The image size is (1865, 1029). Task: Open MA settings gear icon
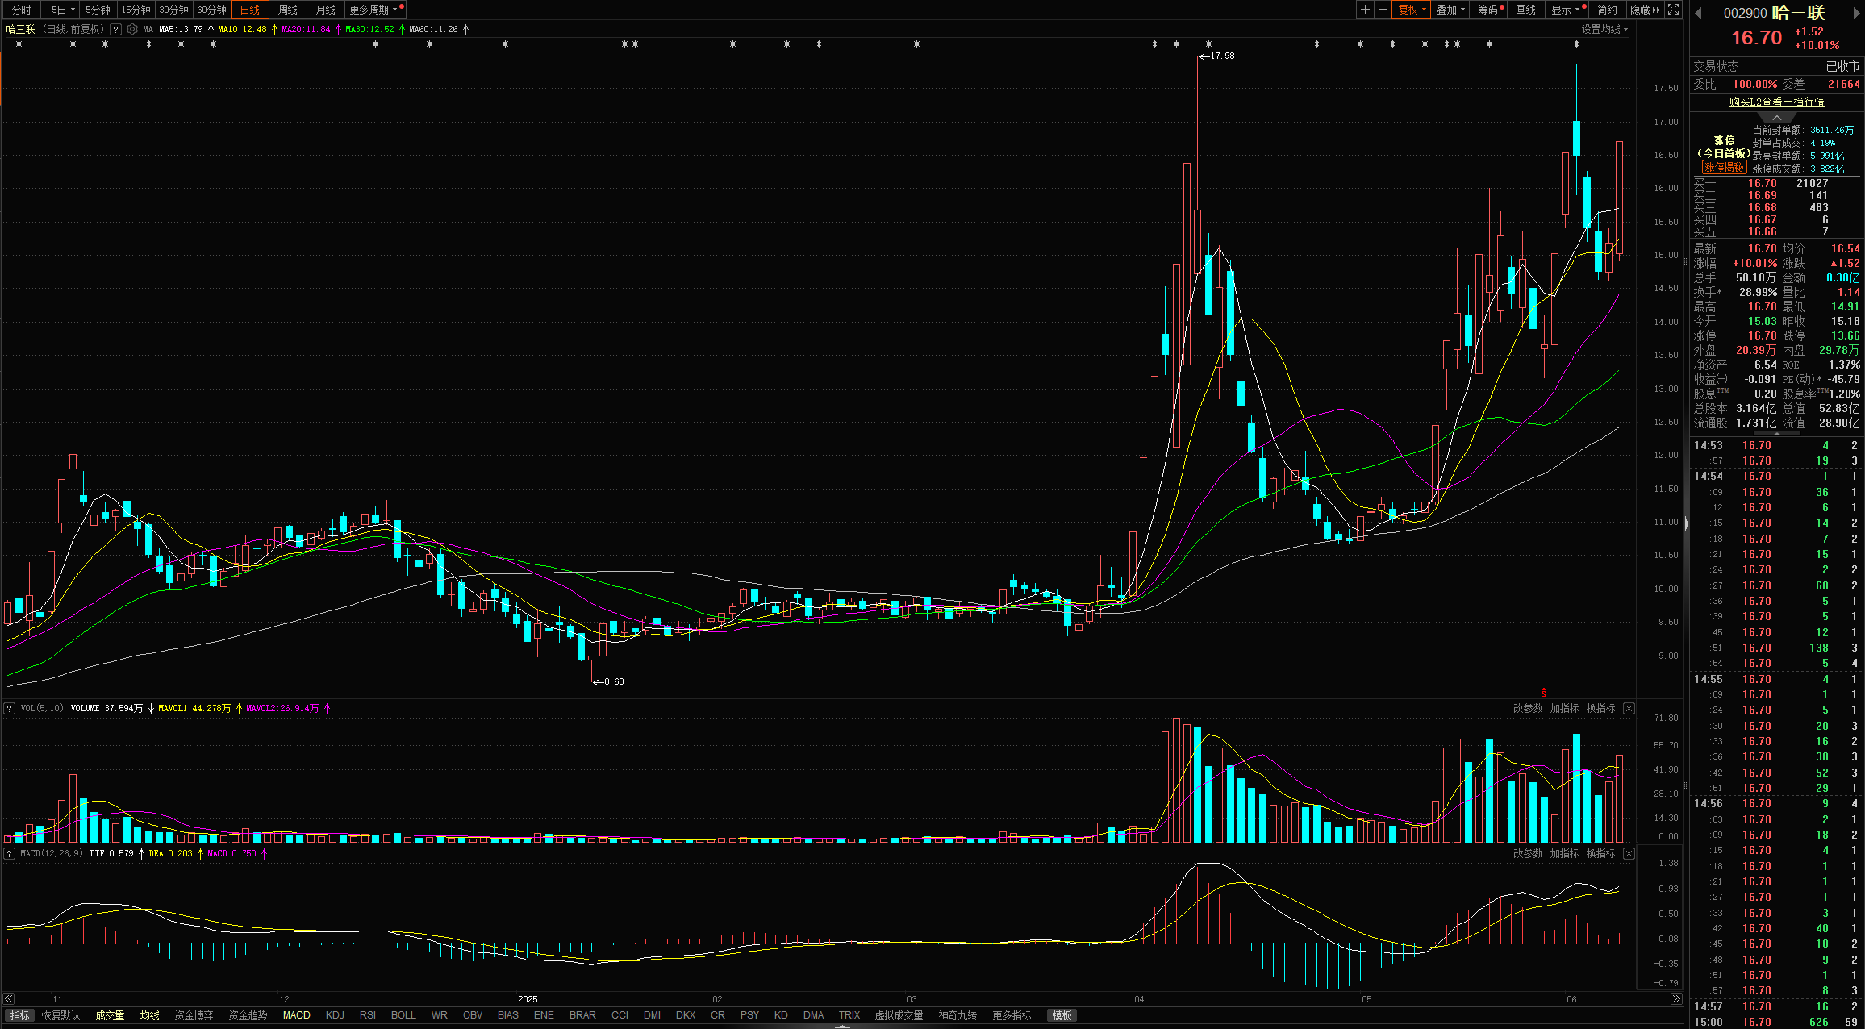click(131, 29)
